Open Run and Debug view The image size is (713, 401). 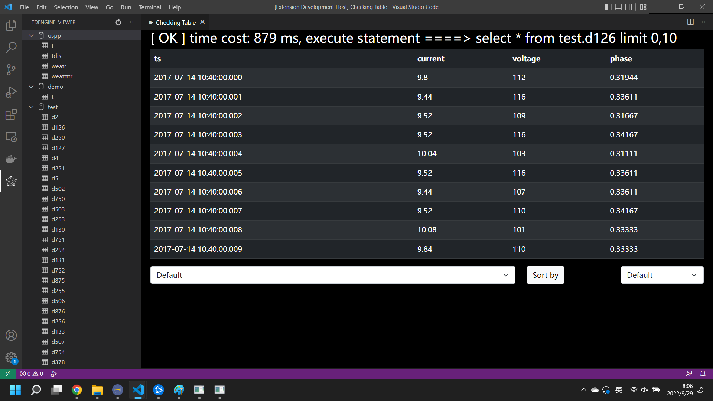(x=11, y=92)
